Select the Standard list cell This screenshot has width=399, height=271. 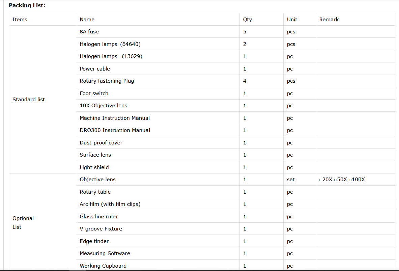coord(29,100)
